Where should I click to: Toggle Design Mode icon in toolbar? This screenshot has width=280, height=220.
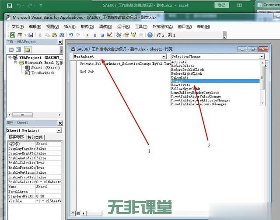[x=110, y=35]
